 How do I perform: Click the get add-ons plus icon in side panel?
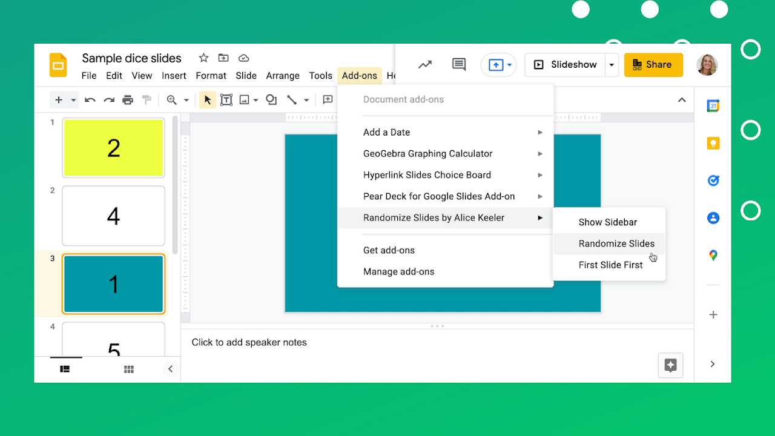pos(713,315)
